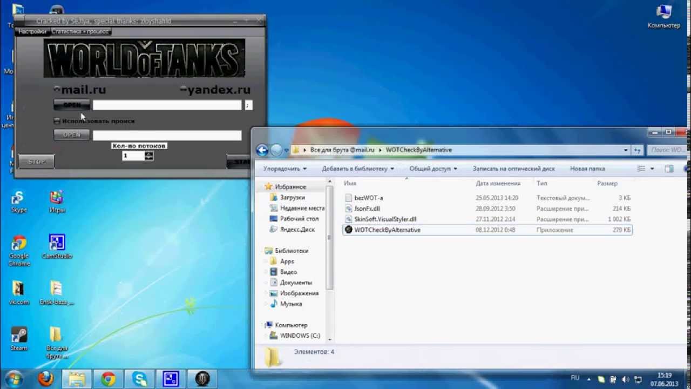Open the Добавить в библиотеку dropdown
Image resolution: width=691 pixels, height=389 pixels.
click(x=358, y=169)
